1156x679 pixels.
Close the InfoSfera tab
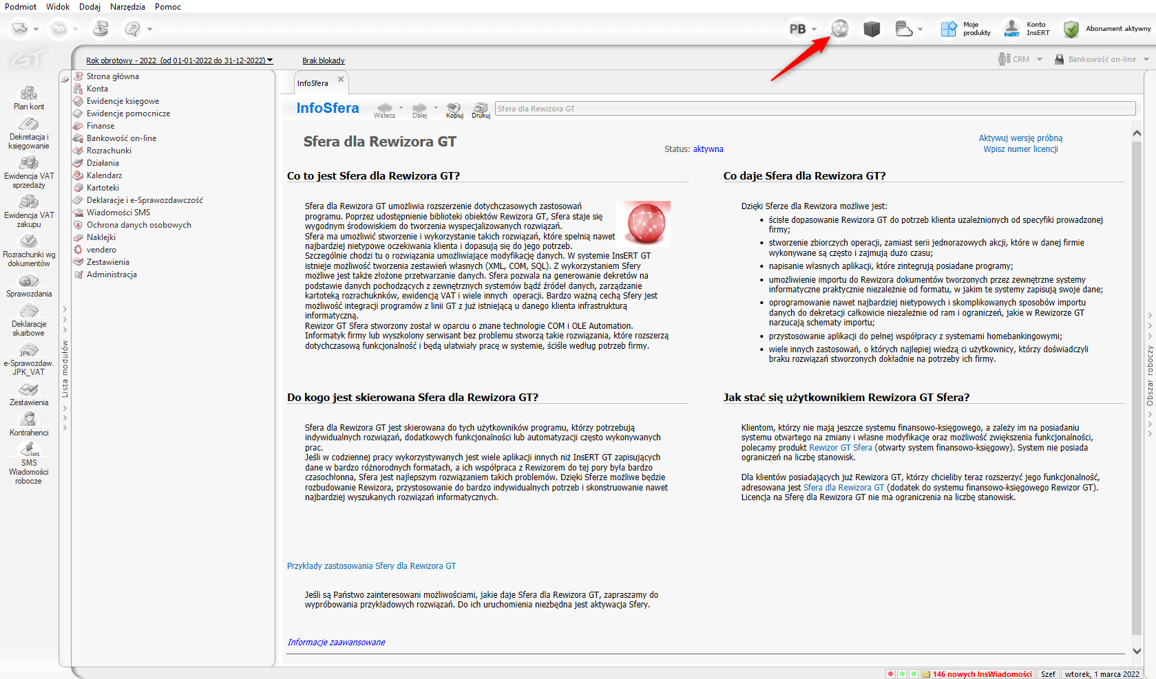coord(340,80)
